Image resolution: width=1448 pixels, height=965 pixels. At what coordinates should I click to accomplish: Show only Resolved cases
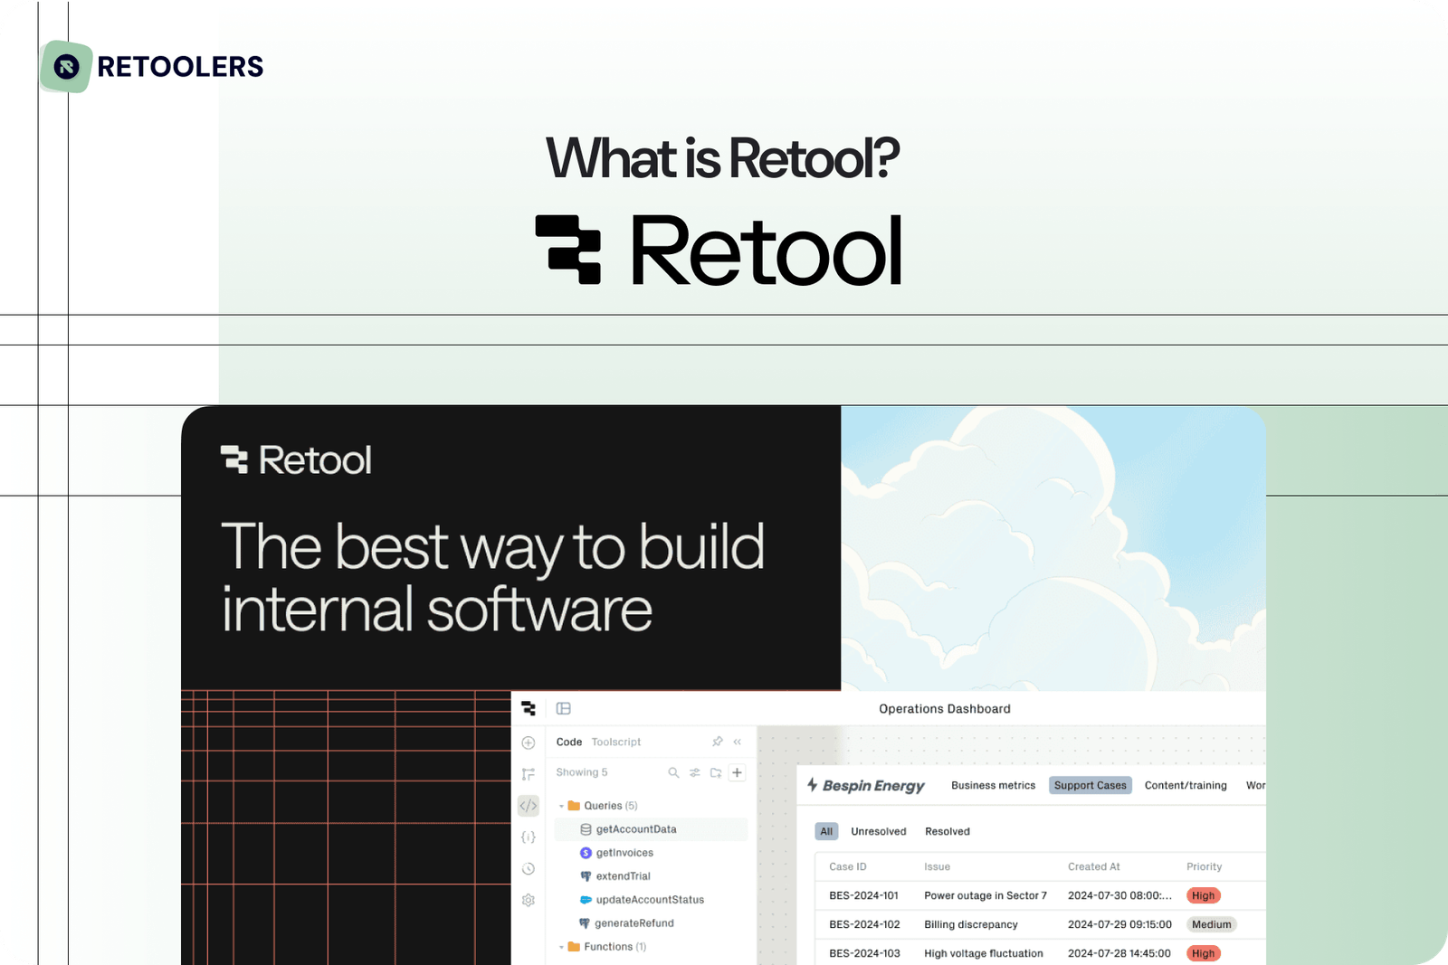click(x=947, y=831)
